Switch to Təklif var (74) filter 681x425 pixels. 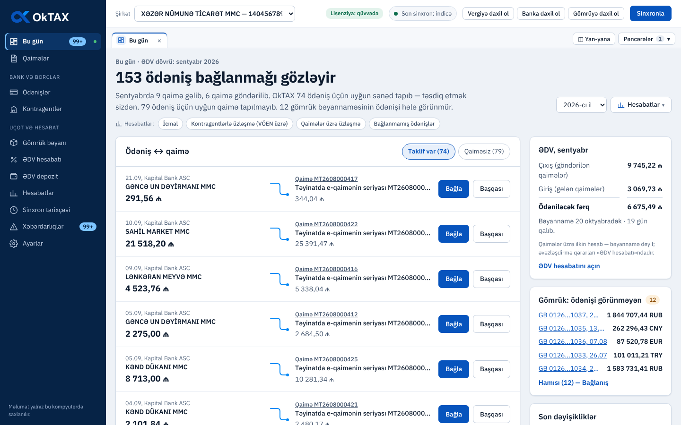428,152
